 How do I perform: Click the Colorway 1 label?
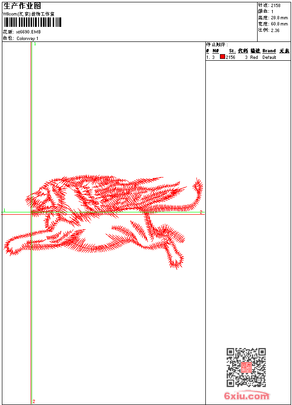[27, 39]
